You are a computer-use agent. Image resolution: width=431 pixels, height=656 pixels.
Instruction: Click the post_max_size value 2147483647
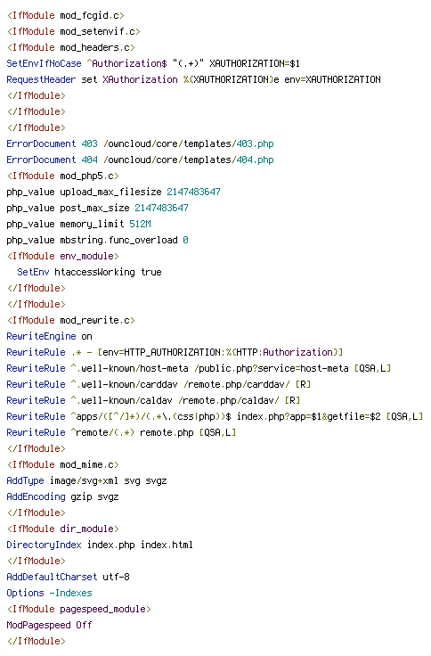(161, 208)
